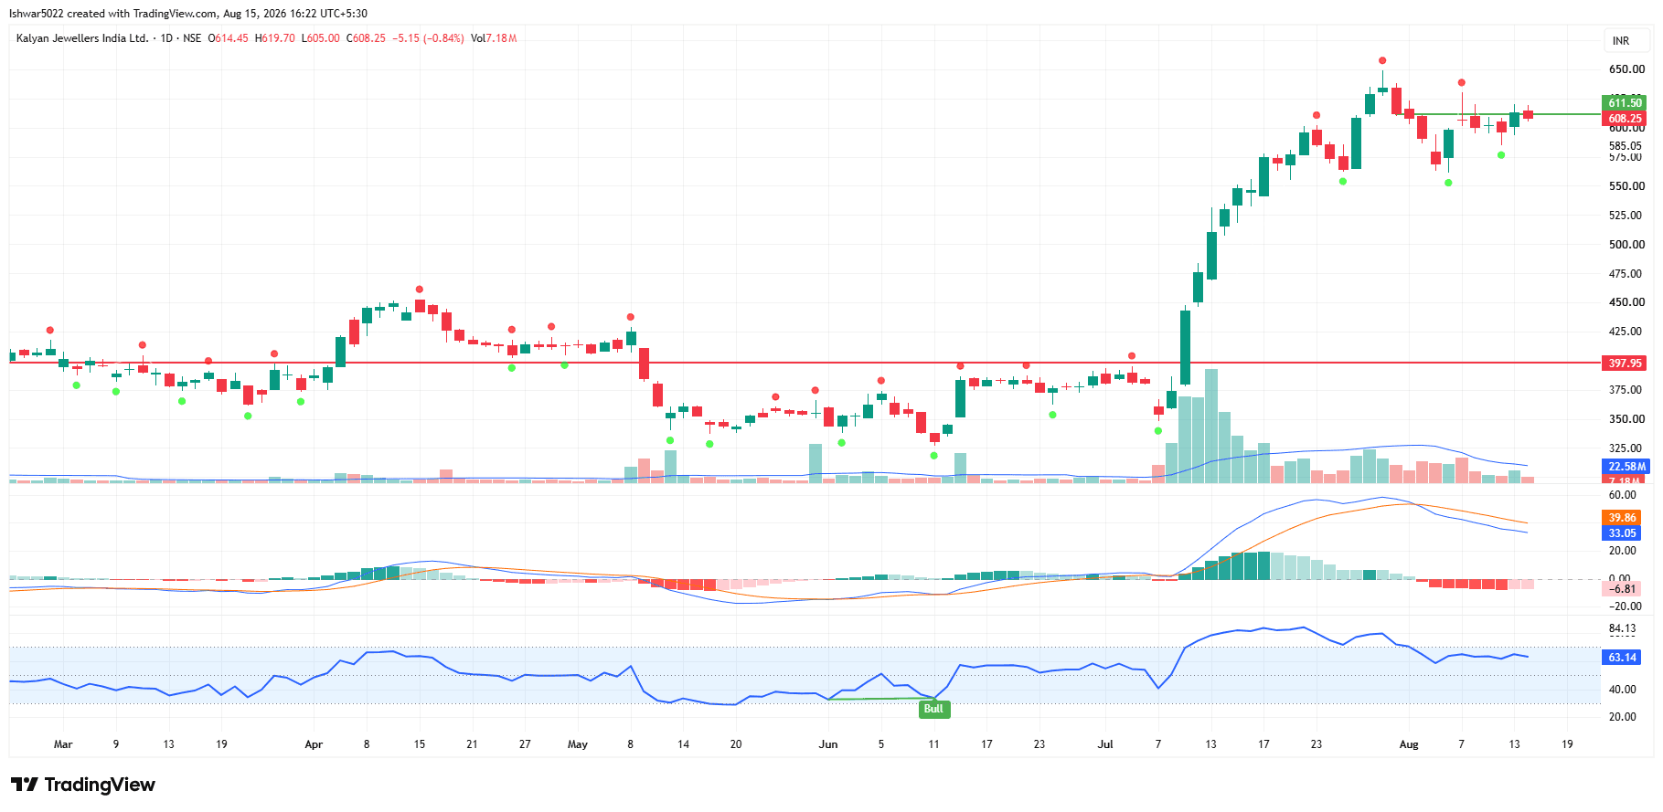Click the 475.00 price axis label
This screenshot has width=1663, height=812.
(1626, 274)
